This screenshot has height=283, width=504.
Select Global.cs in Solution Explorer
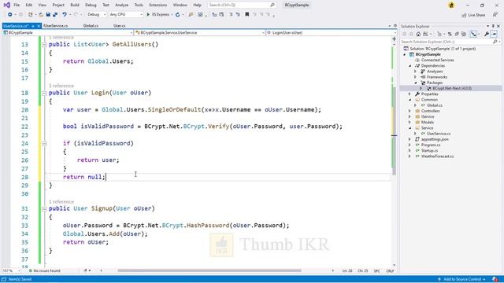(435, 105)
